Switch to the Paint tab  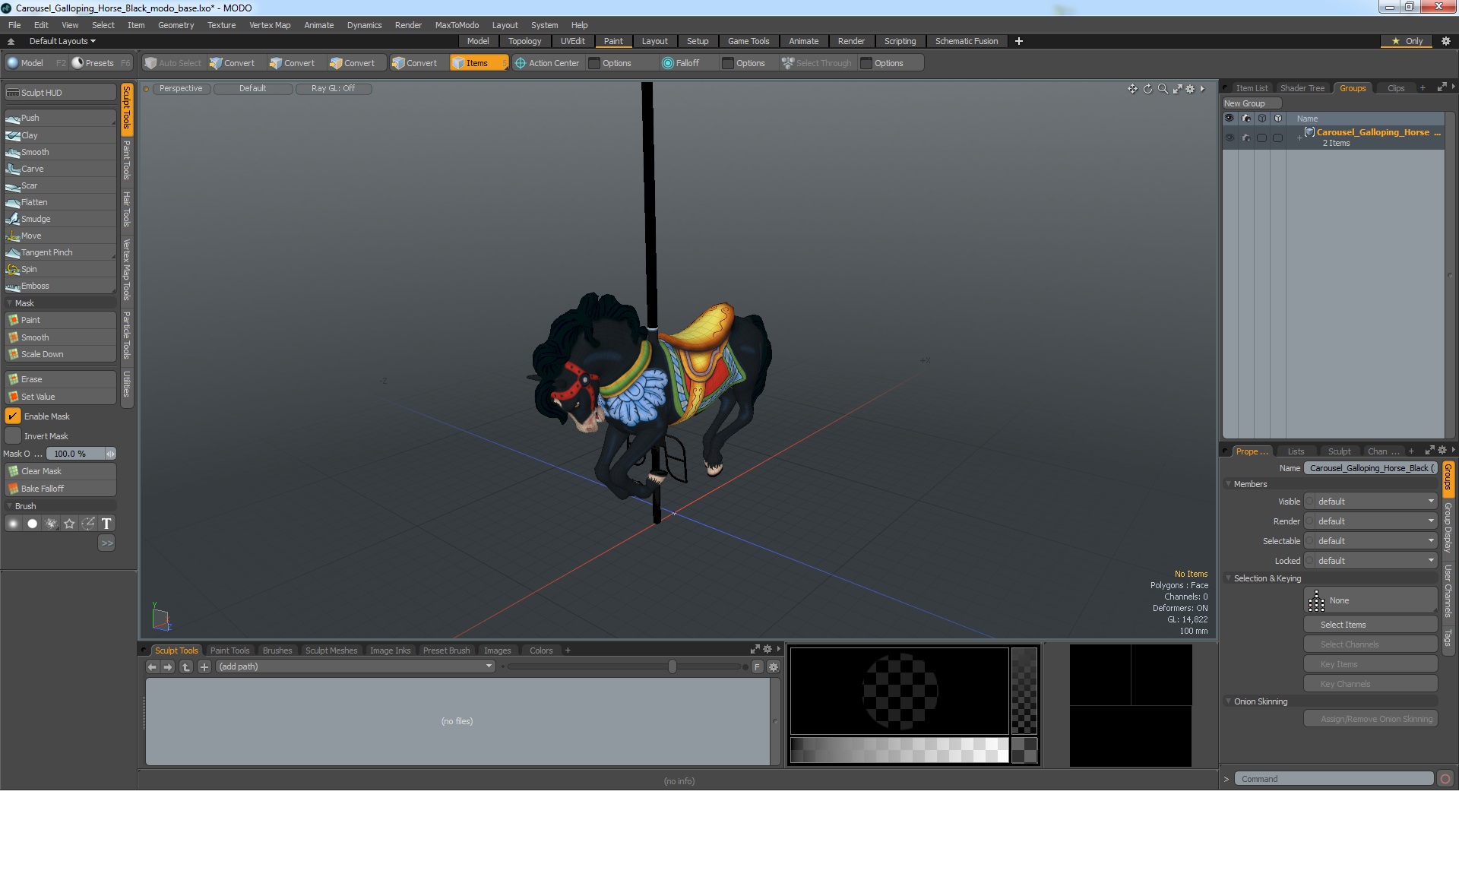(612, 41)
